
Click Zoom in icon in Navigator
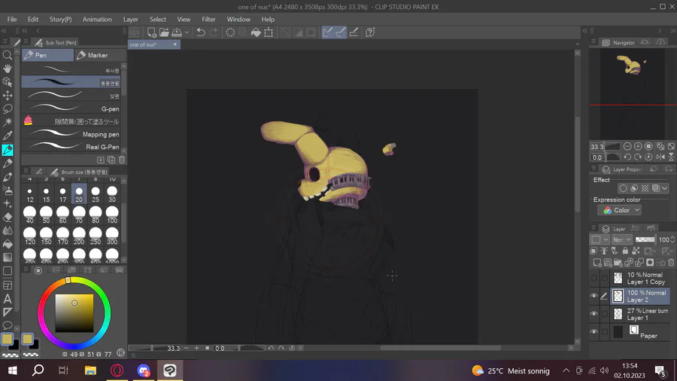point(638,146)
